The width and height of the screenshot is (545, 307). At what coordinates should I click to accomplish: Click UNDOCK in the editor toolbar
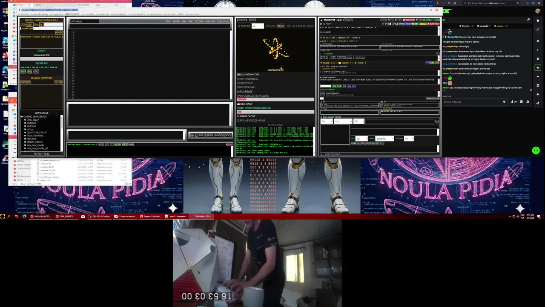click(176, 21)
